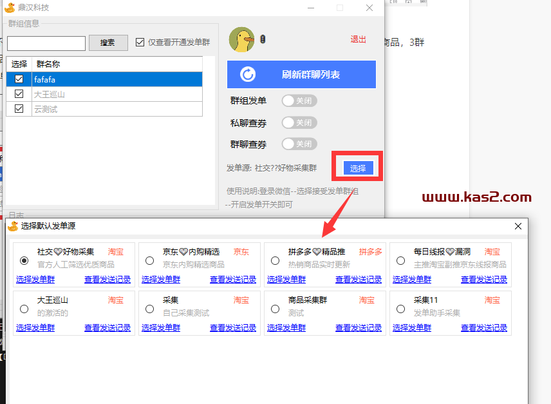Screen dimensions: 551x404
Task: Open 选择发单群 under 商品采集群
Action: 286,328
